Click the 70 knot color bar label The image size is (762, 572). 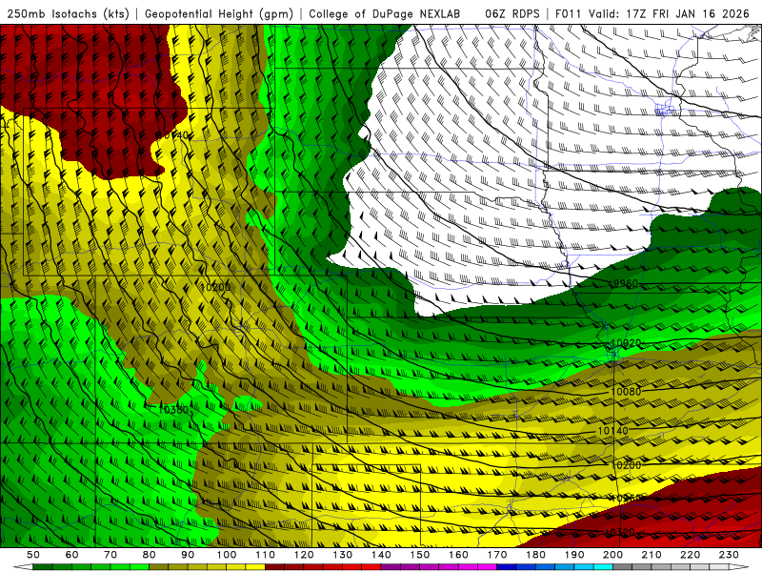click(110, 555)
